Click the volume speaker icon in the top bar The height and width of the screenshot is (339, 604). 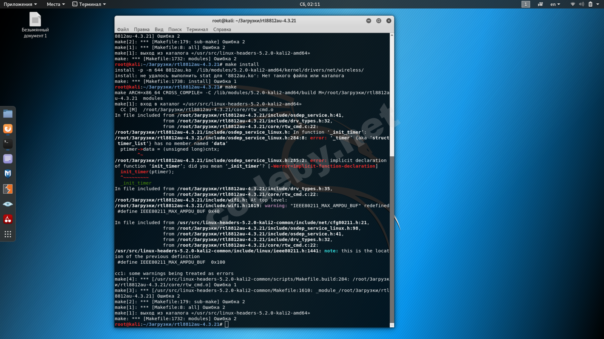[x=581, y=4]
